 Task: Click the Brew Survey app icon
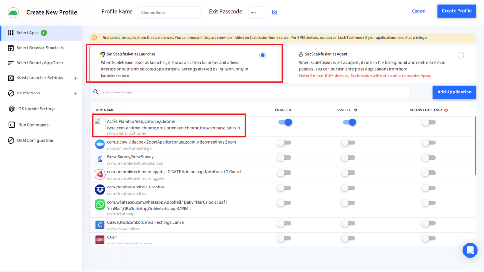coord(100,160)
